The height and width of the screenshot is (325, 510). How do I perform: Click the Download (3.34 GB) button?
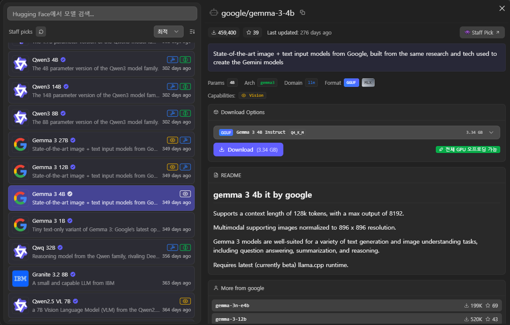248,150
